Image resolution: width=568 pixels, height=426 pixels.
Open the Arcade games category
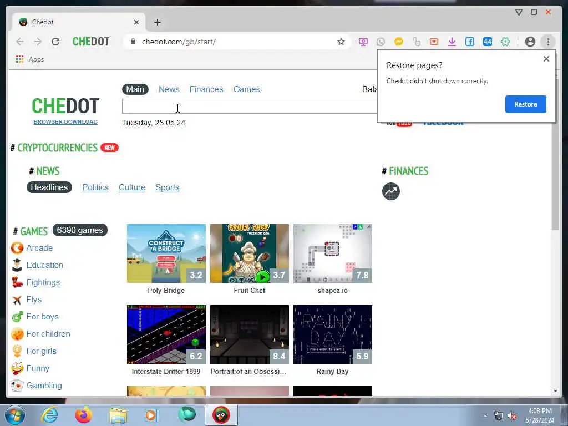click(x=39, y=248)
